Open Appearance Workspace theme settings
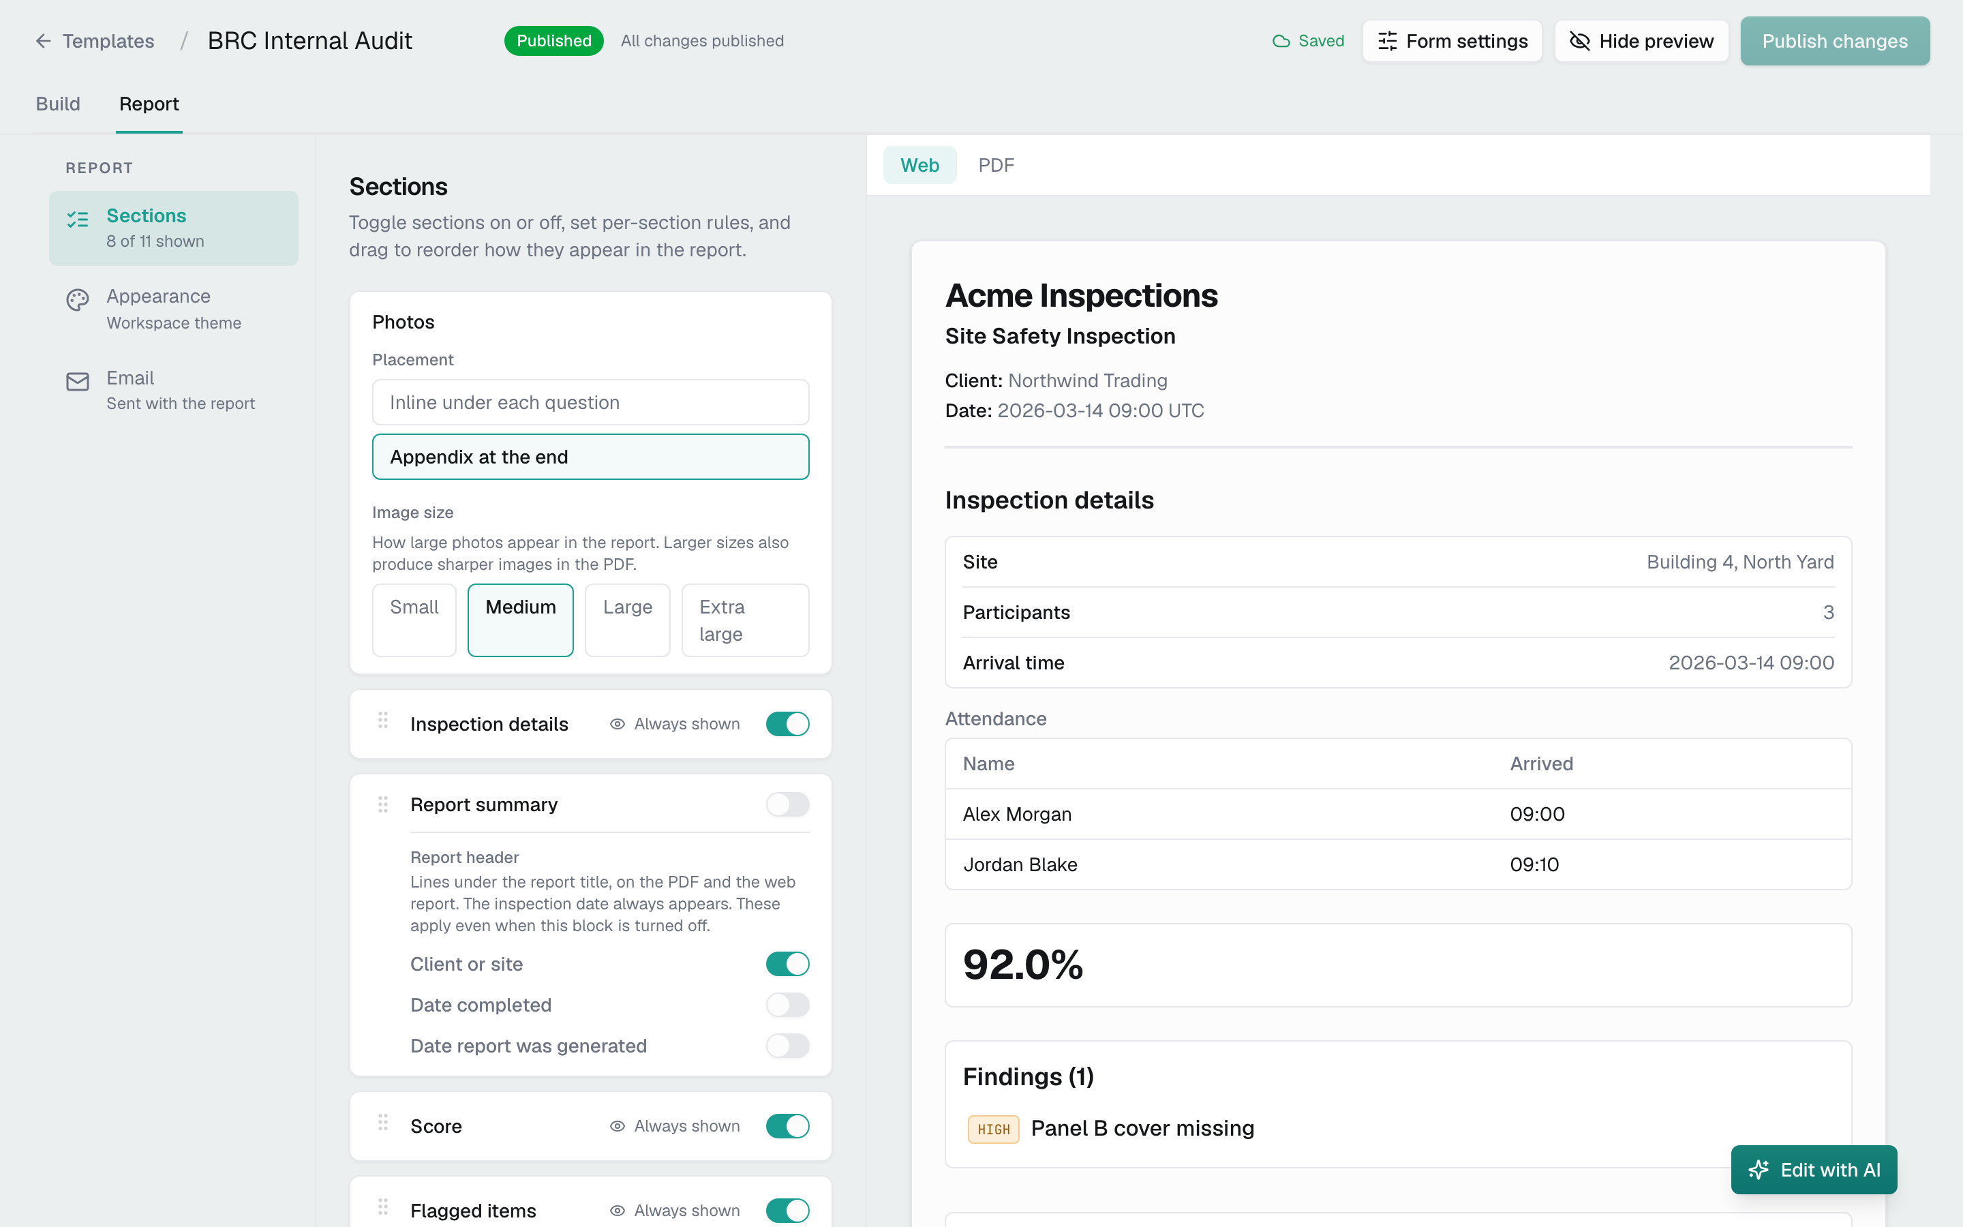1963x1227 pixels. [x=174, y=309]
